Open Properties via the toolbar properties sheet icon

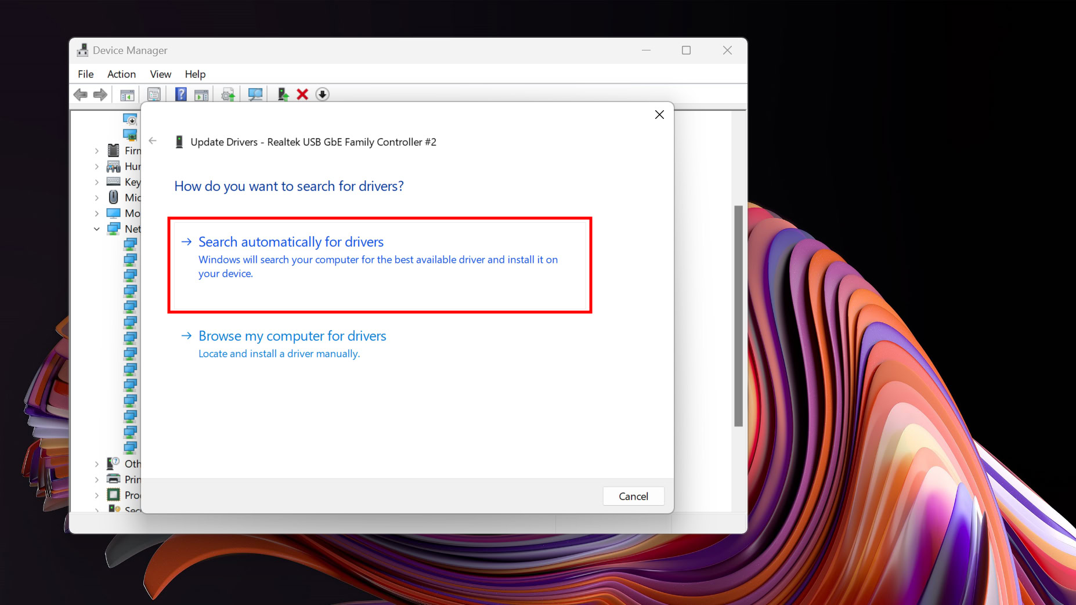(x=154, y=95)
